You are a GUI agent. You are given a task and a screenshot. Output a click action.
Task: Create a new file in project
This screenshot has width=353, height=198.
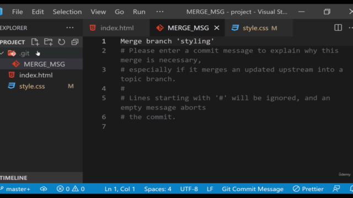coord(35,42)
